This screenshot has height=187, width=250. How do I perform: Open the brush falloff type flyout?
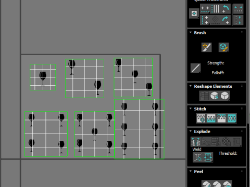pos(195,68)
